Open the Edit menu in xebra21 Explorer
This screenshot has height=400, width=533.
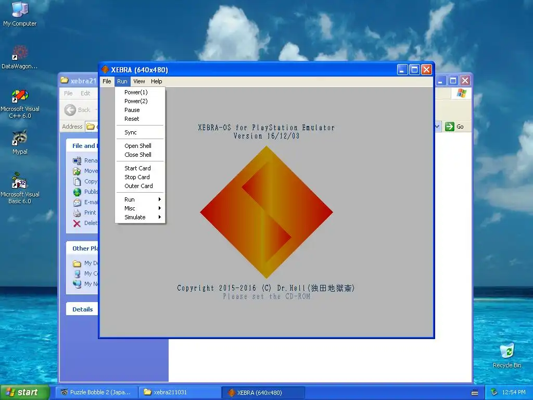point(85,93)
